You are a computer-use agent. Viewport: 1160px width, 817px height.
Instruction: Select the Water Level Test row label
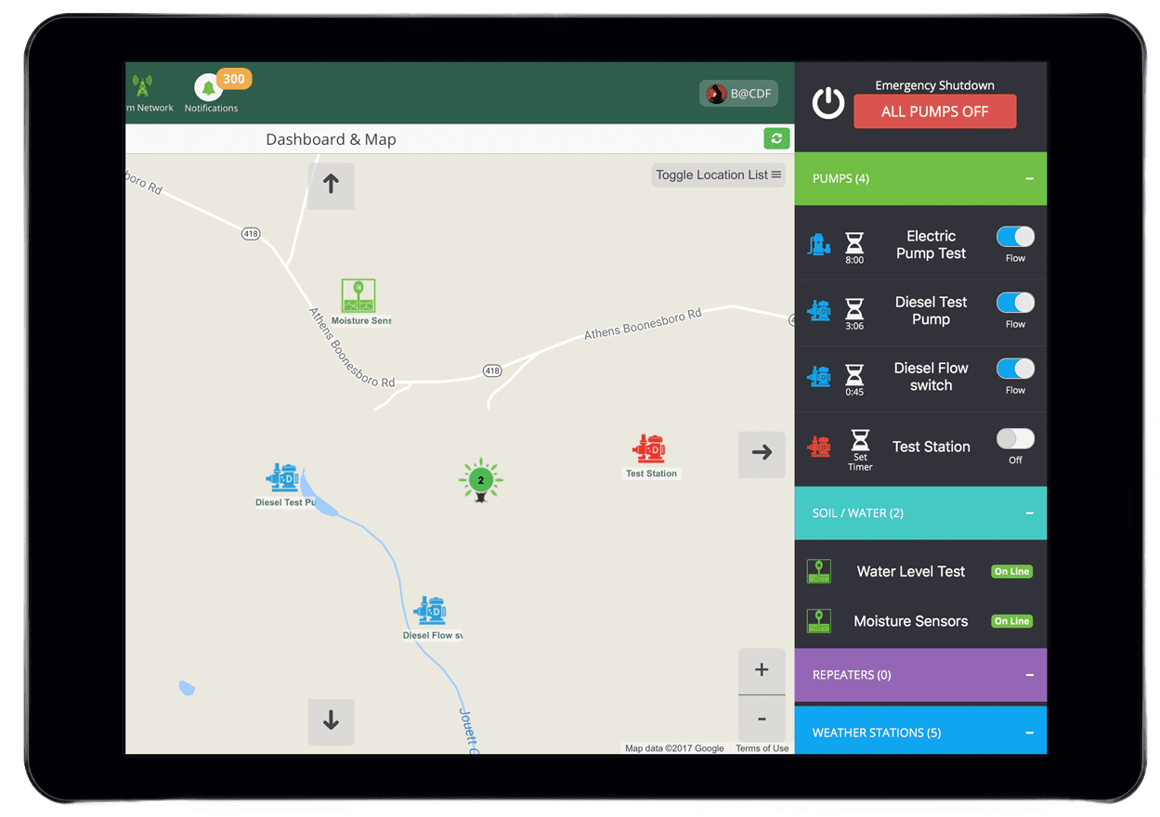coord(911,571)
